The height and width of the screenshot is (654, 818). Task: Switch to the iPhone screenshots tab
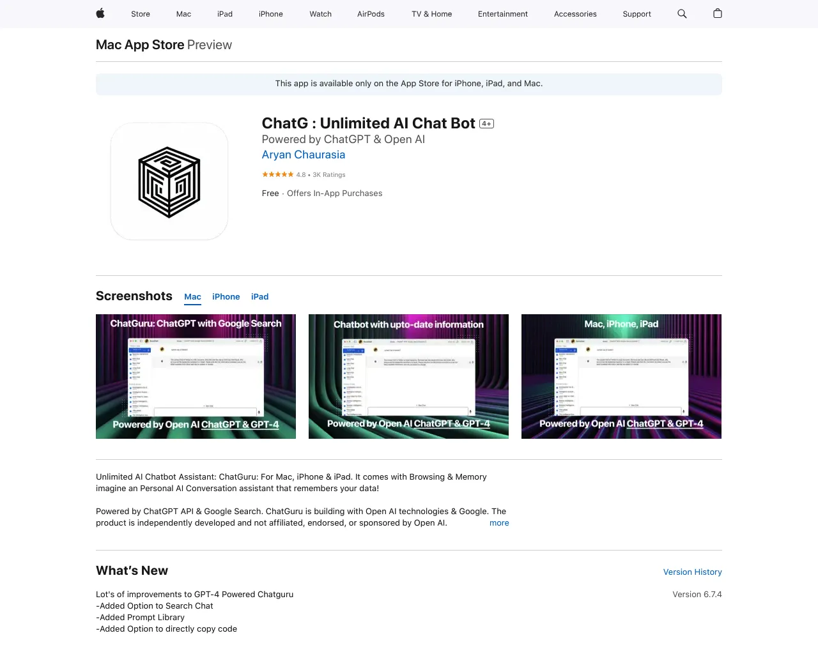click(226, 296)
